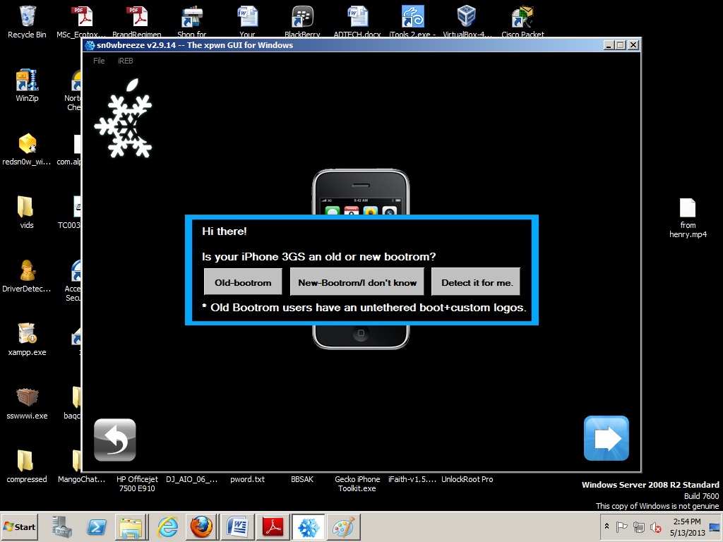Select the ADTECH.docx desktop icon
This screenshot has width=723, height=542.
click(x=357, y=22)
